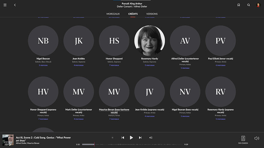The height and width of the screenshot is (148, 264).
Task: Open the play queue icon
Action: (x=151, y=138)
